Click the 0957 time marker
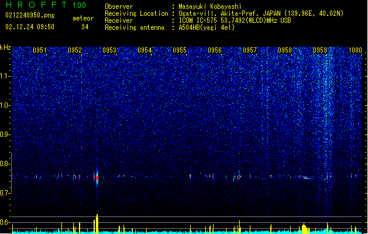The width and height of the screenshot is (368, 234). (250, 50)
